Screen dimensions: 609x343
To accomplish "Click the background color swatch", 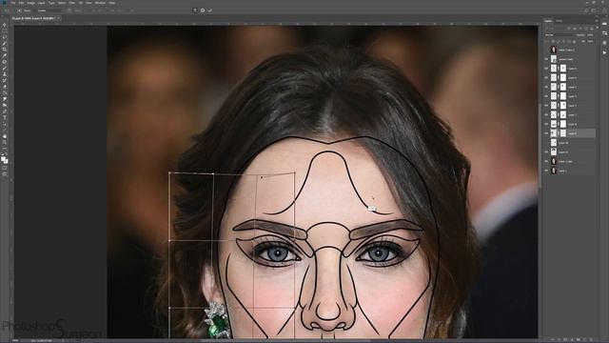I will click(6, 161).
